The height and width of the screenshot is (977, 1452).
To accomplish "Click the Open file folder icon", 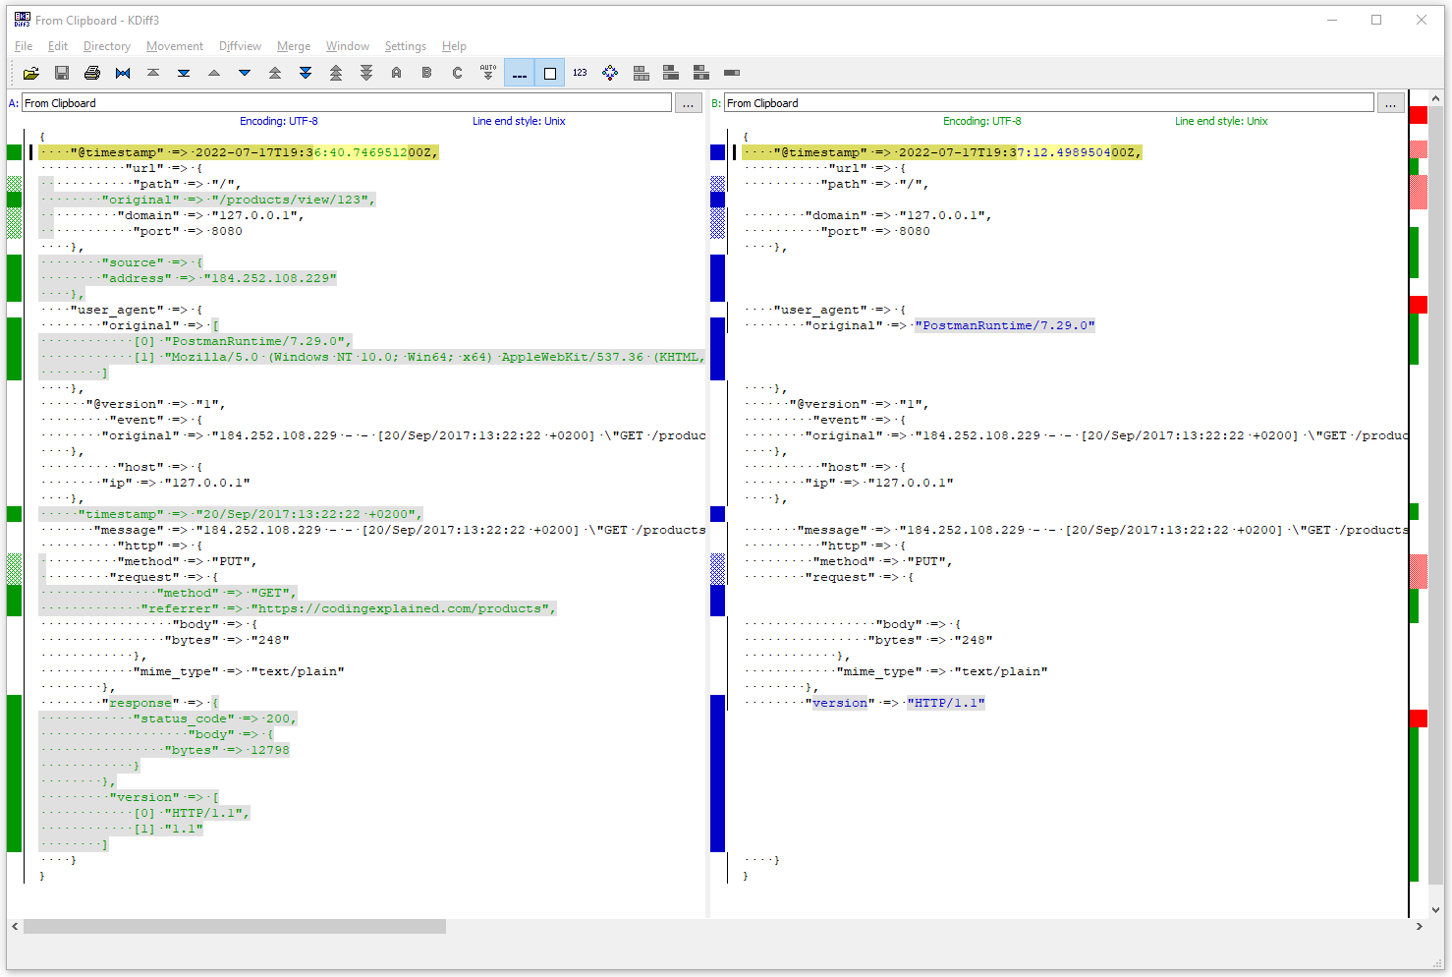I will [31, 73].
